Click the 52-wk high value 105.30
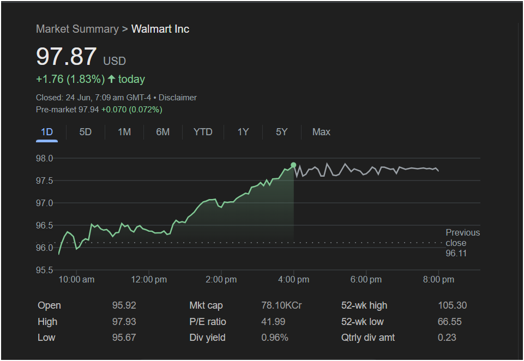The image size is (524, 361). pyautogui.click(x=453, y=305)
